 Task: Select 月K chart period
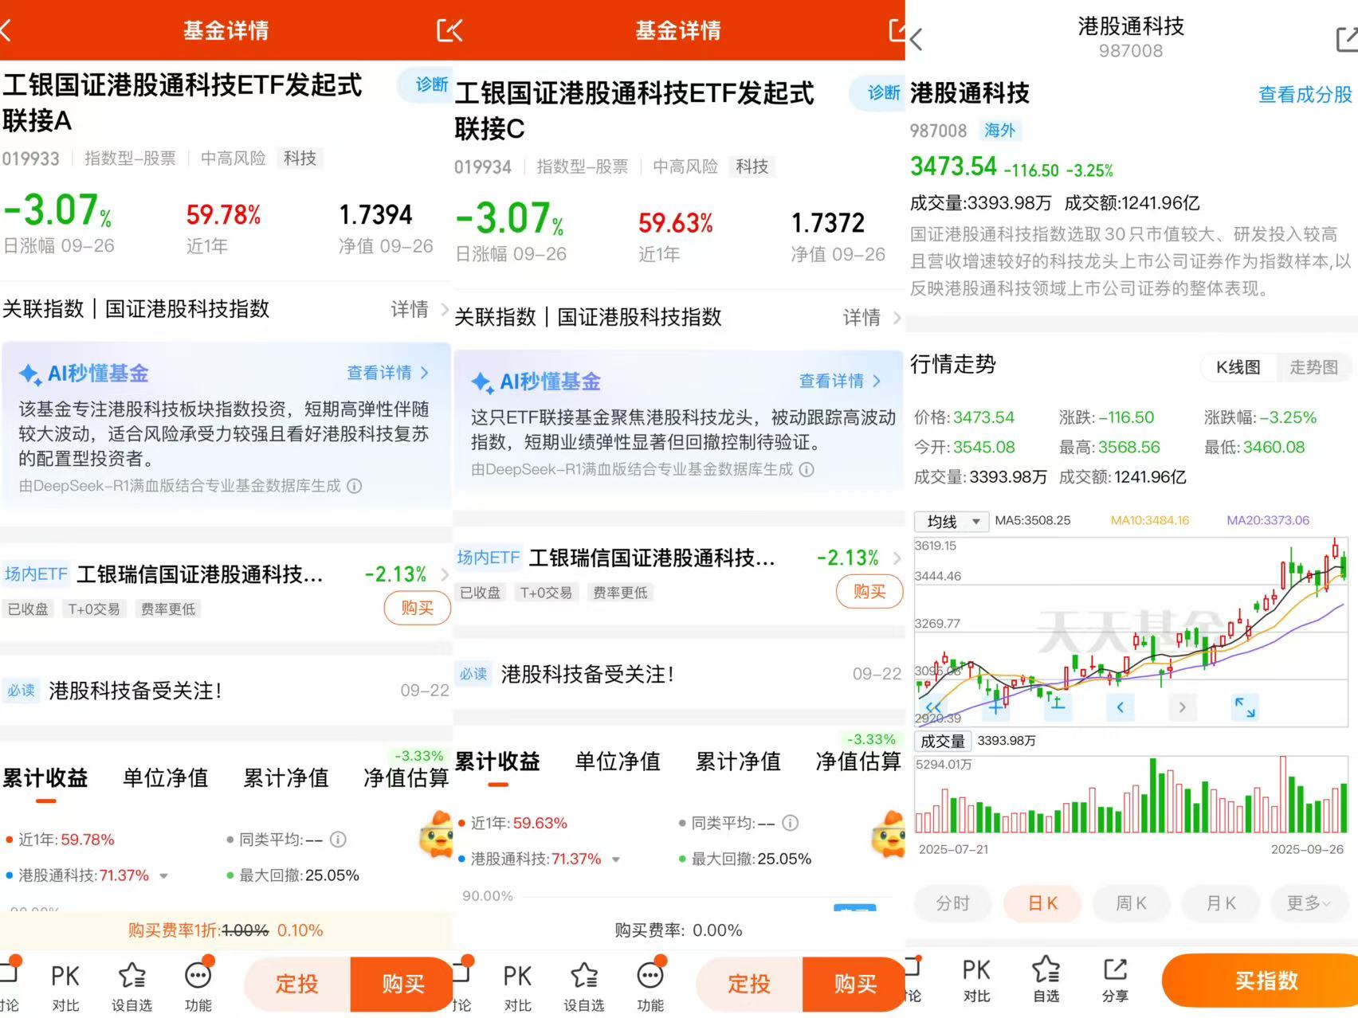[x=1220, y=903]
